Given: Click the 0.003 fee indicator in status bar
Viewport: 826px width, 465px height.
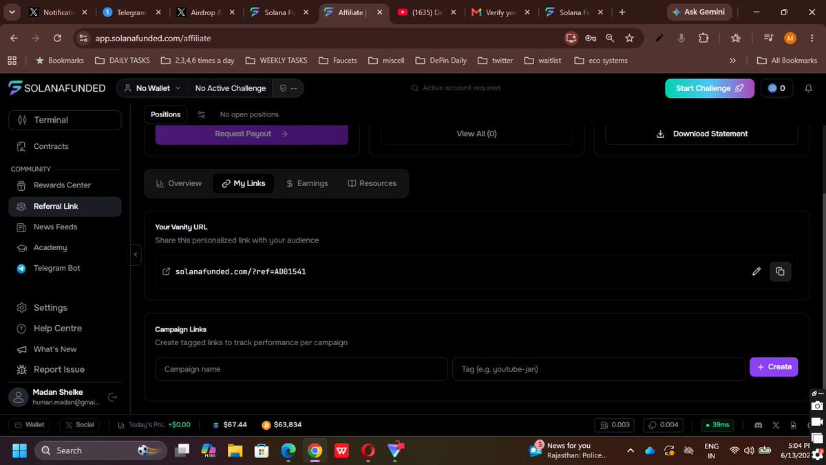Looking at the screenshot, I should [615, 425].
